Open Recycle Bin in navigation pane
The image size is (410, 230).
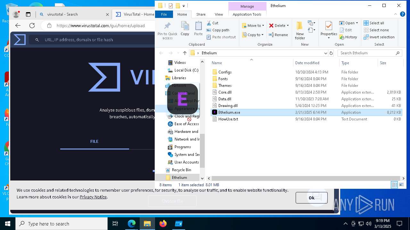[x=181, y=170]
